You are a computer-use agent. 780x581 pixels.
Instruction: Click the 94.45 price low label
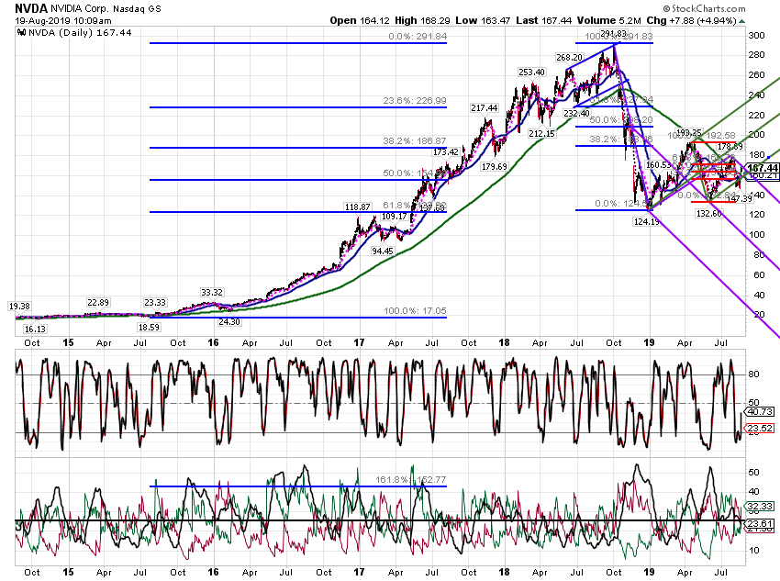click(383, 251)
